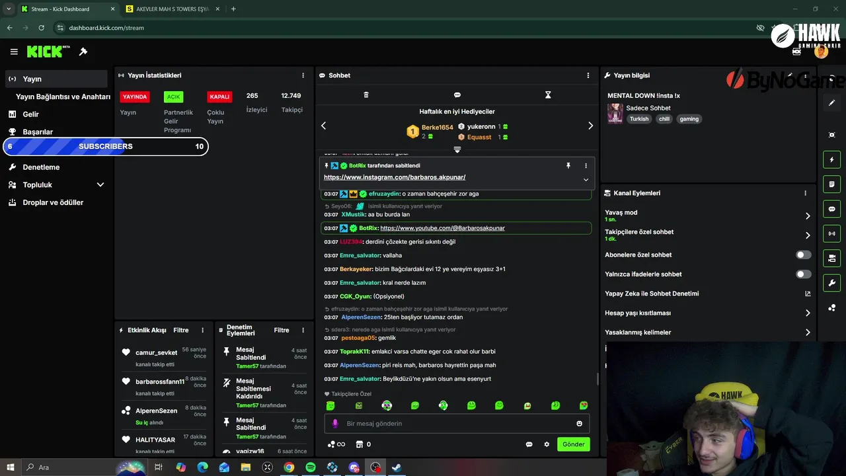Open Yayın İstatistikleri three-dot menu
The height and width of the screenshot is (476, 846).
pyautogui.click(x=303, y=75)
